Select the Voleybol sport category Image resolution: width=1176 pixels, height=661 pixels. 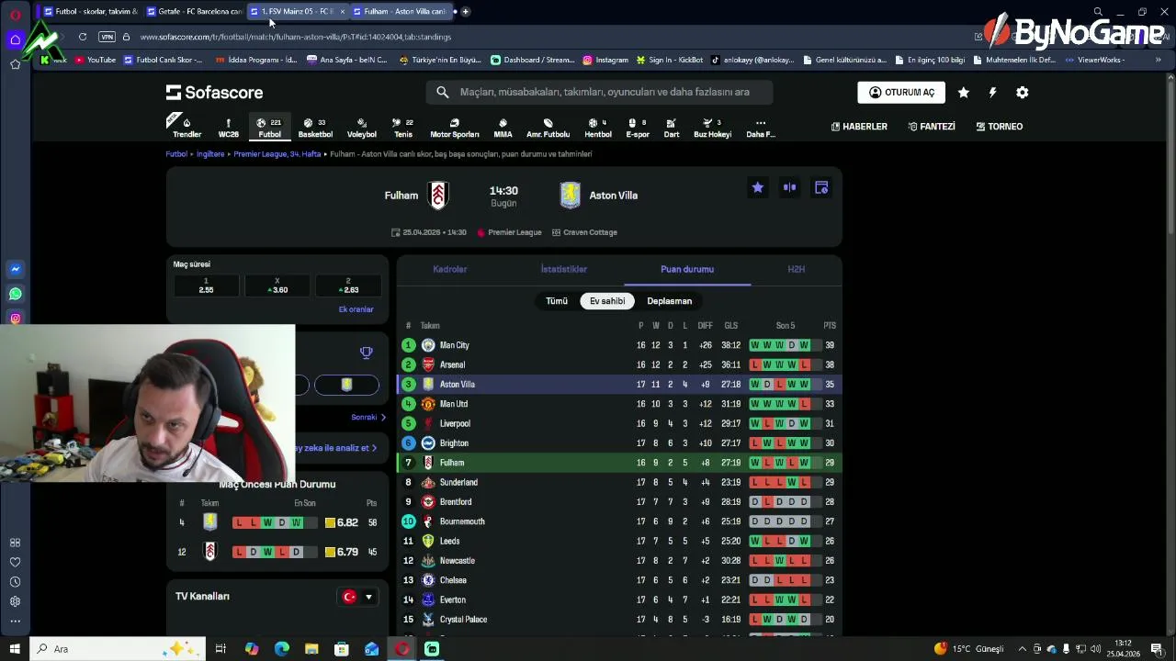tap(361, 128)
